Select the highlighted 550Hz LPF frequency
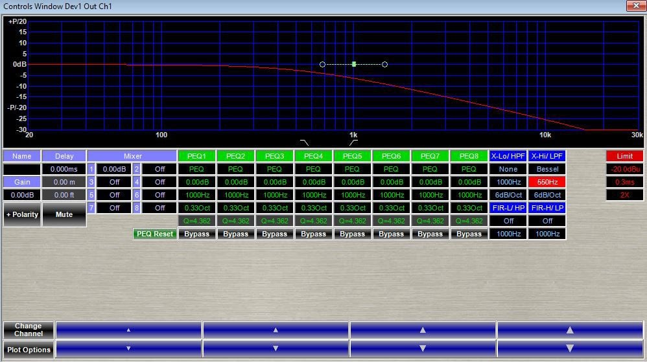This screenshot has height=362, width=647. pyautogui.click(x=547, y=182)
